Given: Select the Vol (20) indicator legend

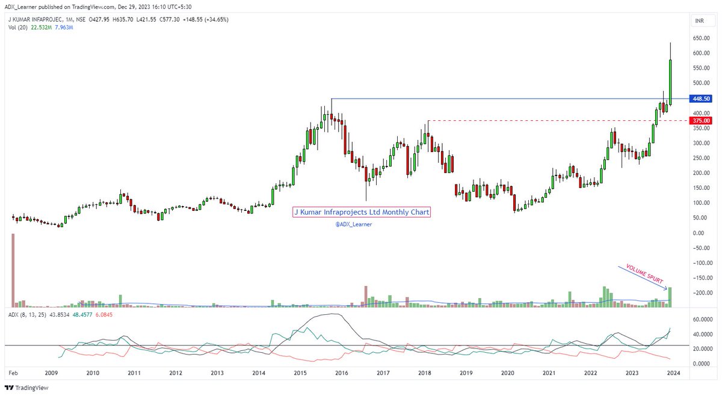Looking at the screenshot, I should click(x=19, y=28).
